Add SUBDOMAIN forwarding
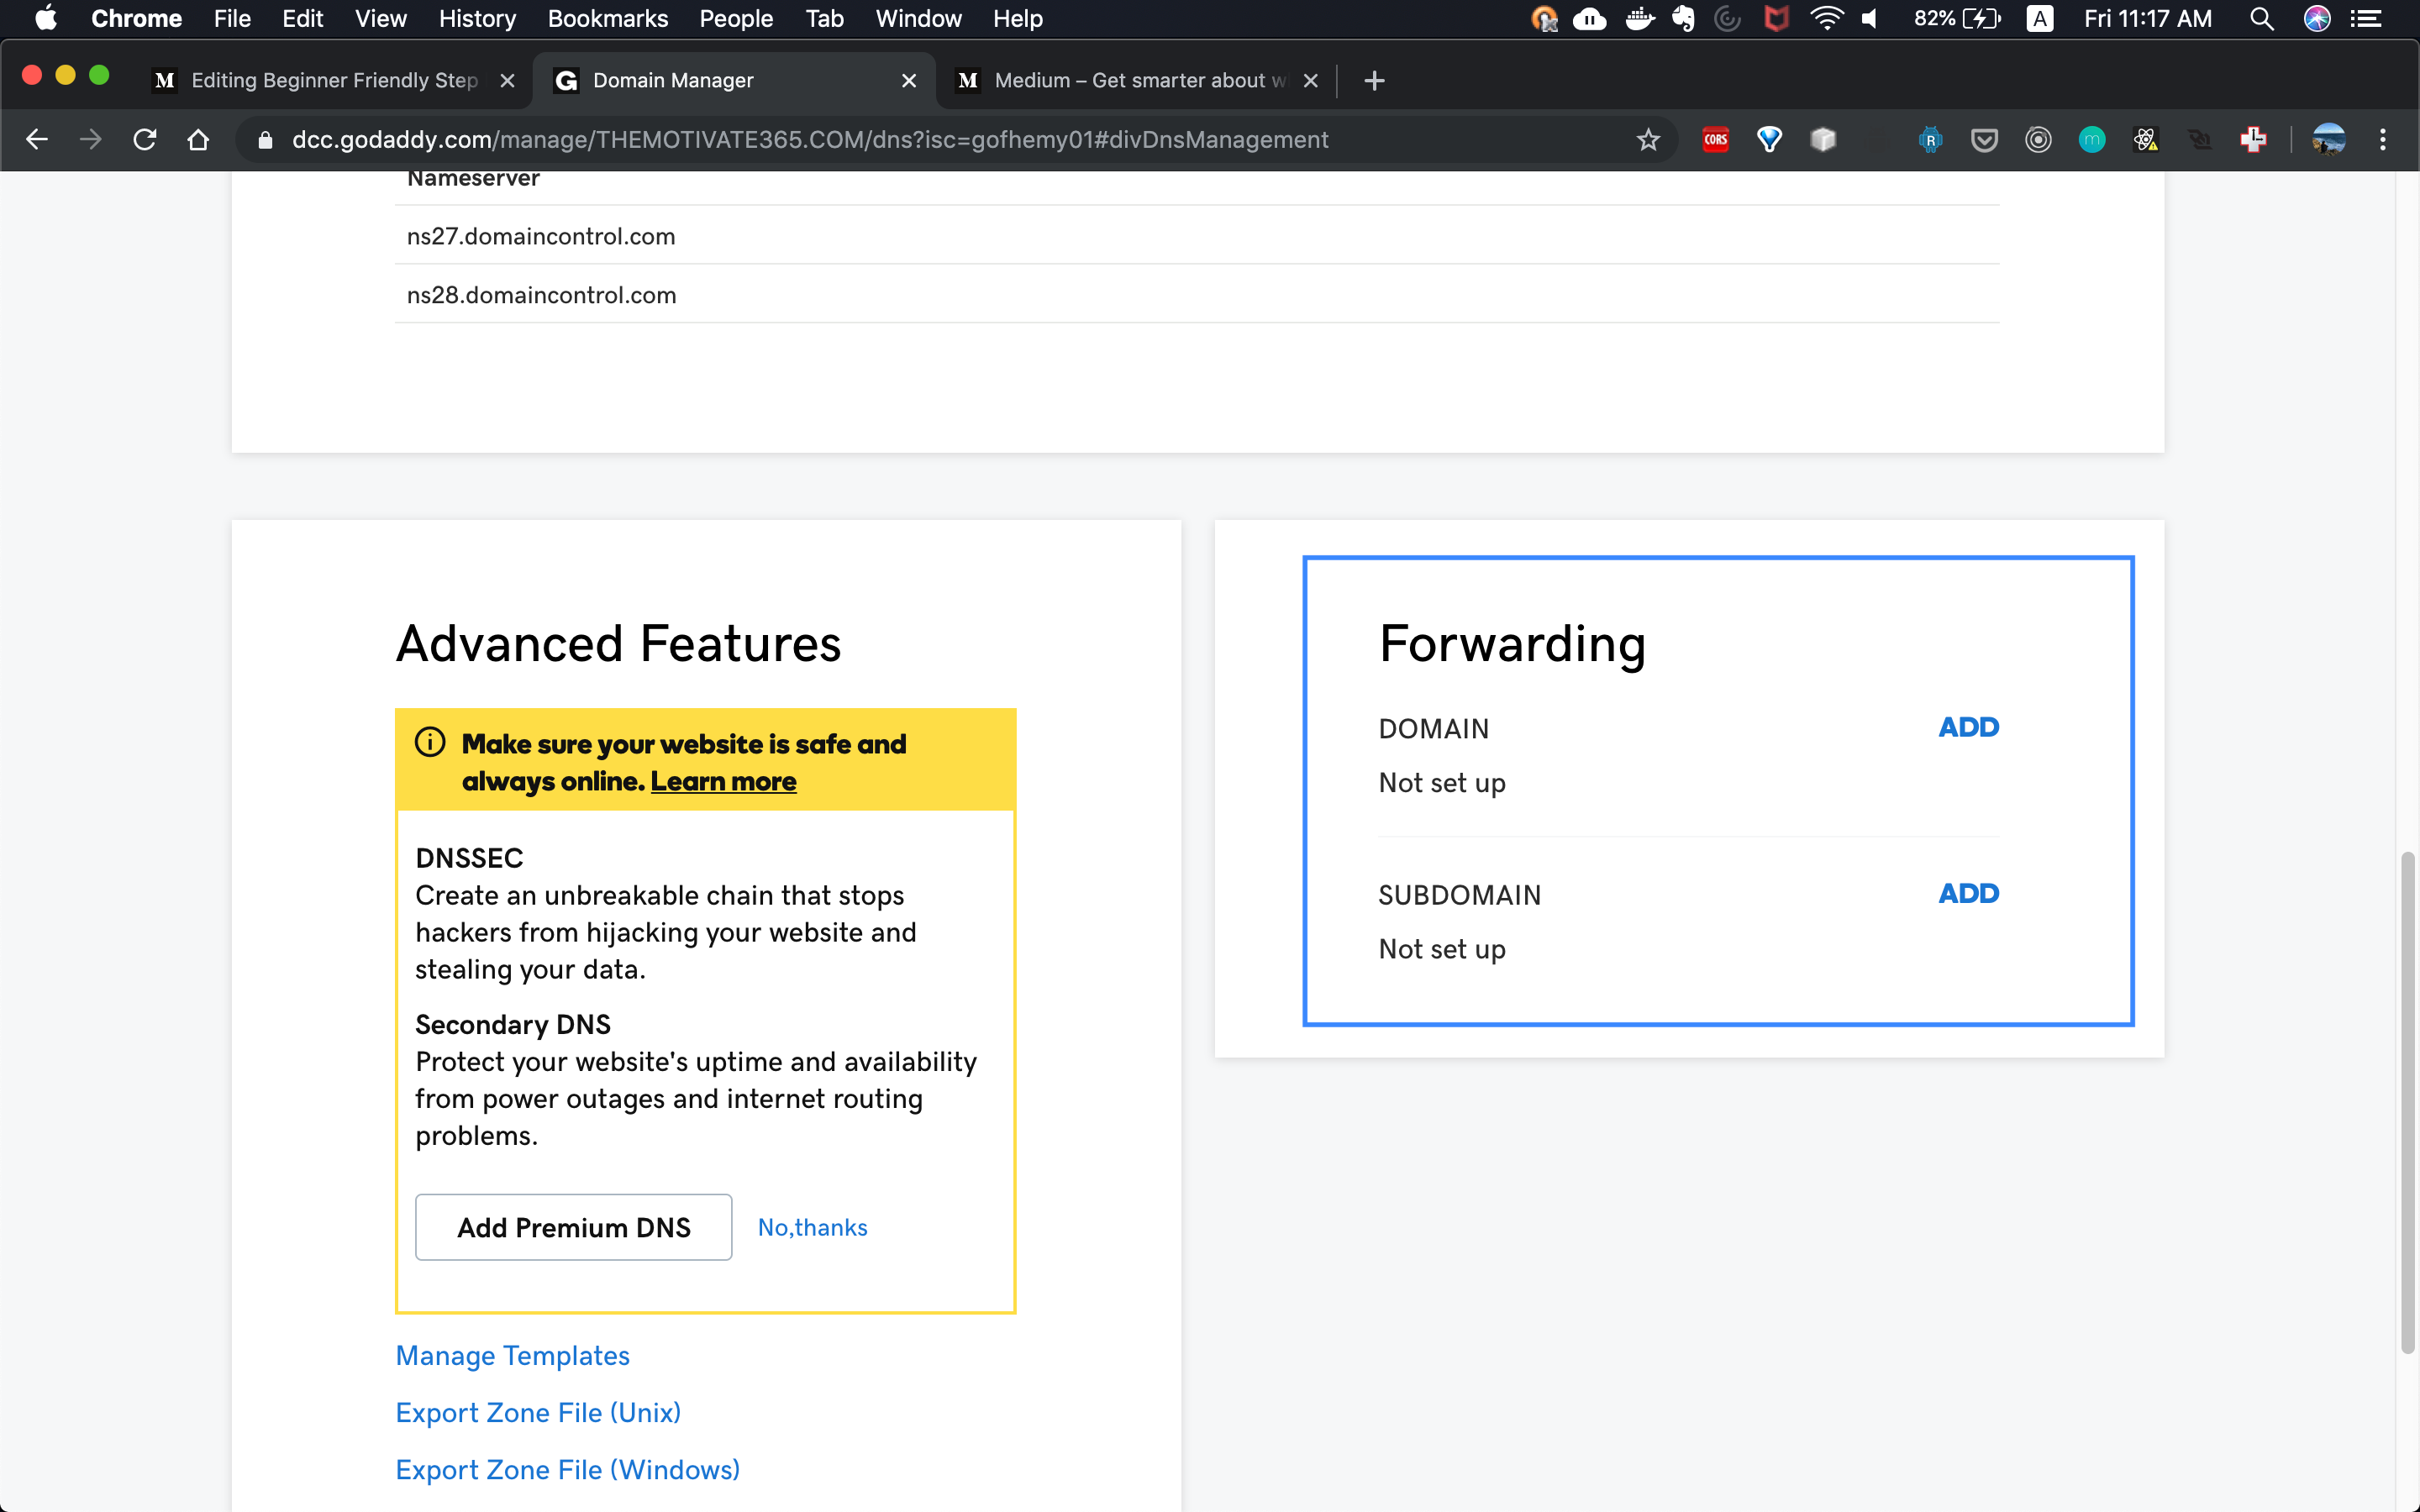The width and height of the screenshot is (2420, 1512). tap(1968, 893)
